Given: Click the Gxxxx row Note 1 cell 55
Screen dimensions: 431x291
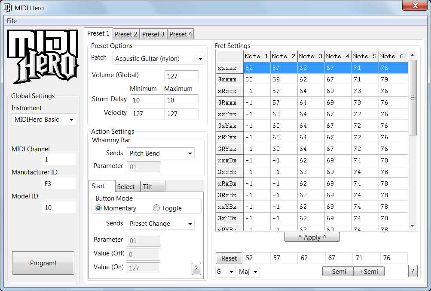Looking at the screenshot, I should [257, 80].
